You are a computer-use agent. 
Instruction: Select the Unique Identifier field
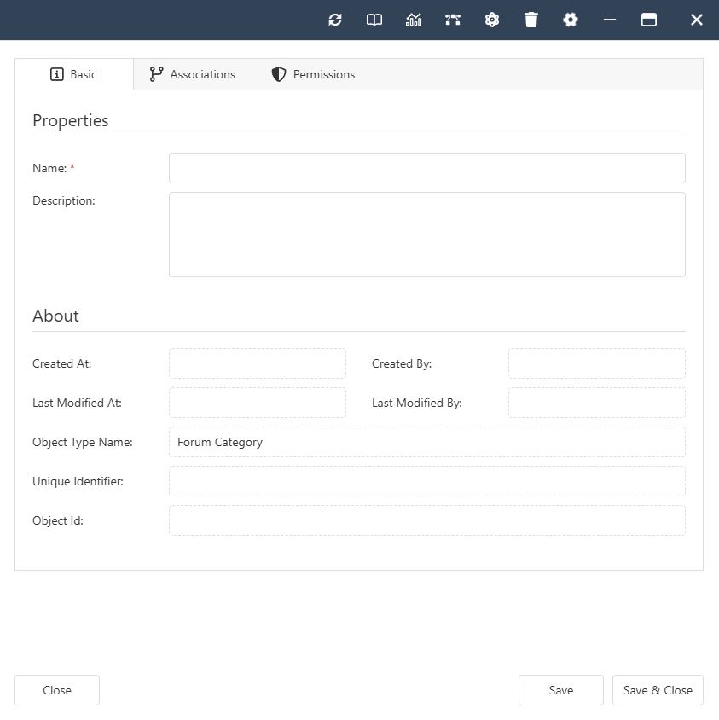click(426, 481)
